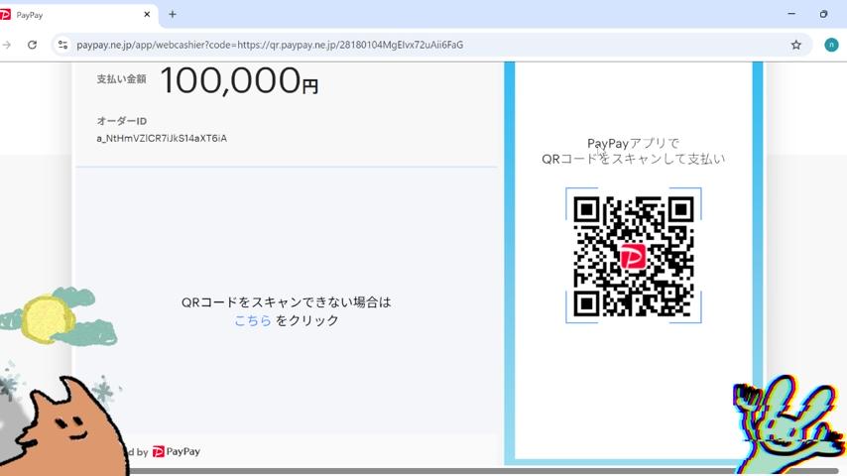Click the PayPay QR code
The image size is (847, 476).
(x=634, y=256)
